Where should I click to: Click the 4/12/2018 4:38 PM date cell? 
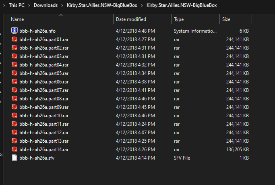tap(135, 82)
